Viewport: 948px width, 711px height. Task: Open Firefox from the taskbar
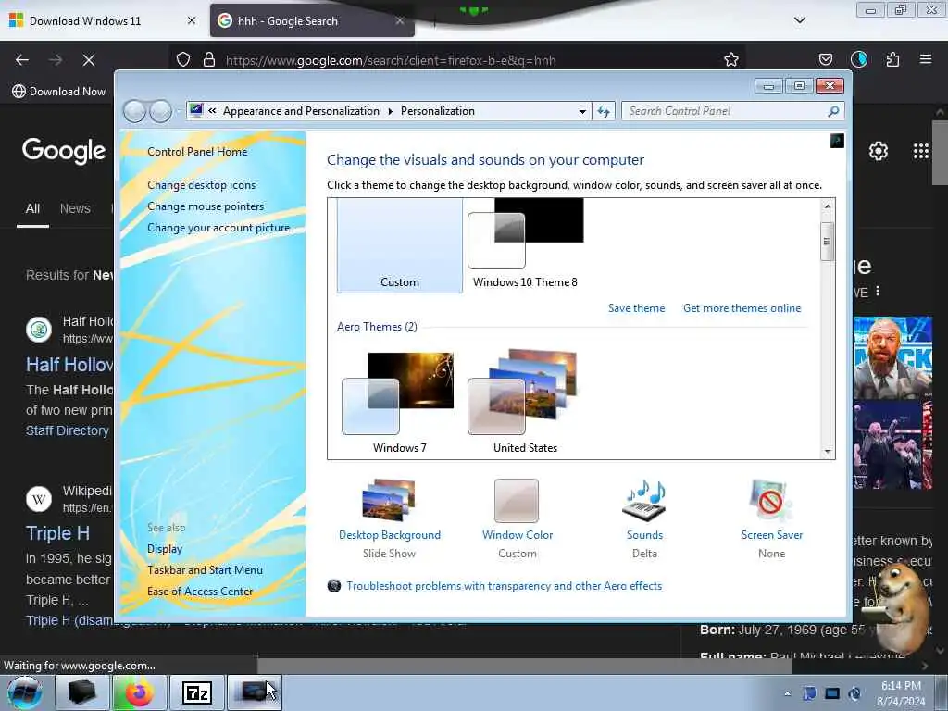click(139, 692)
